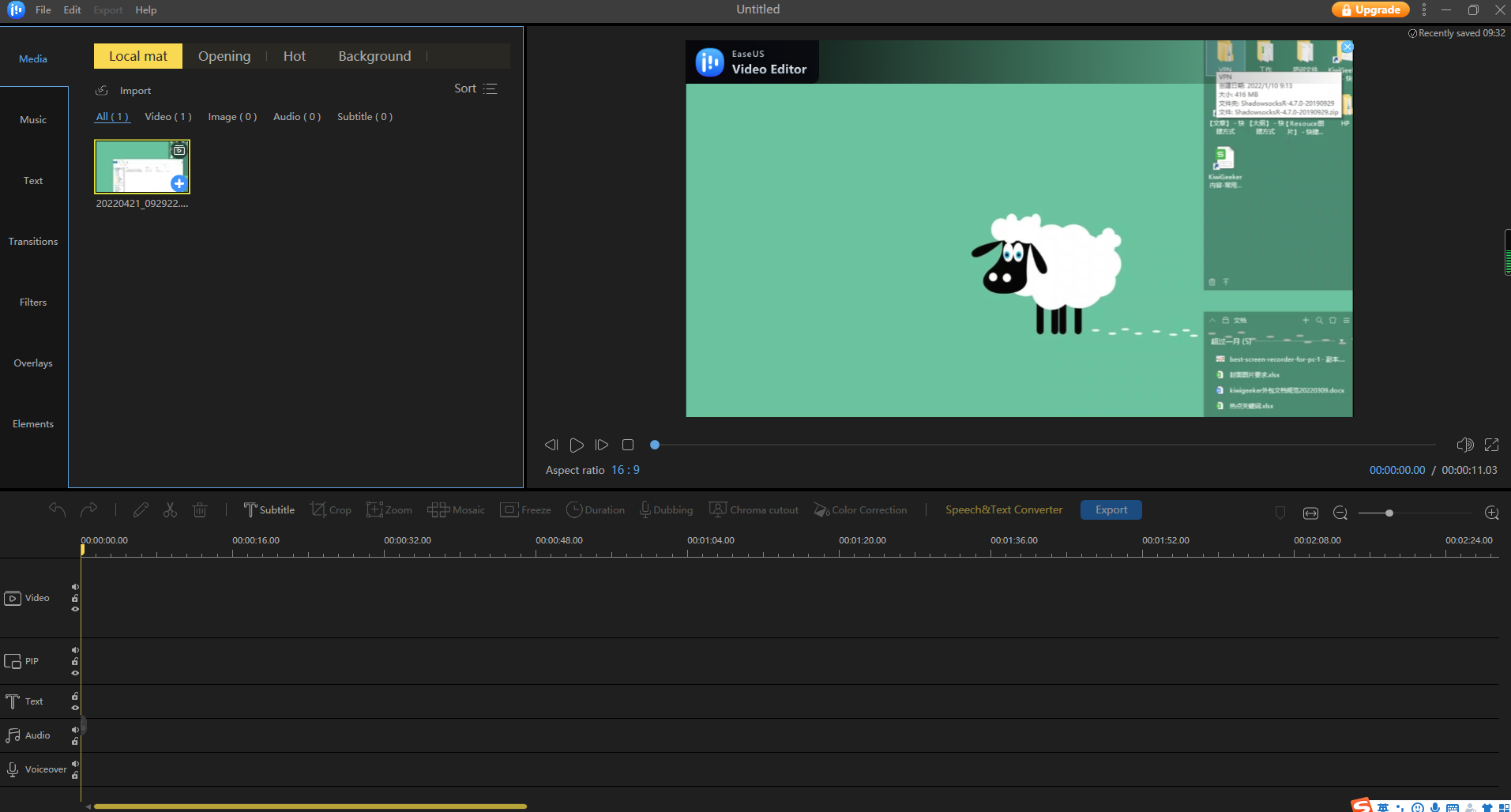The height and width of the screenshot is (812, 1511).
Task: Open the Color Correction tool
Action: pos(860,509)
